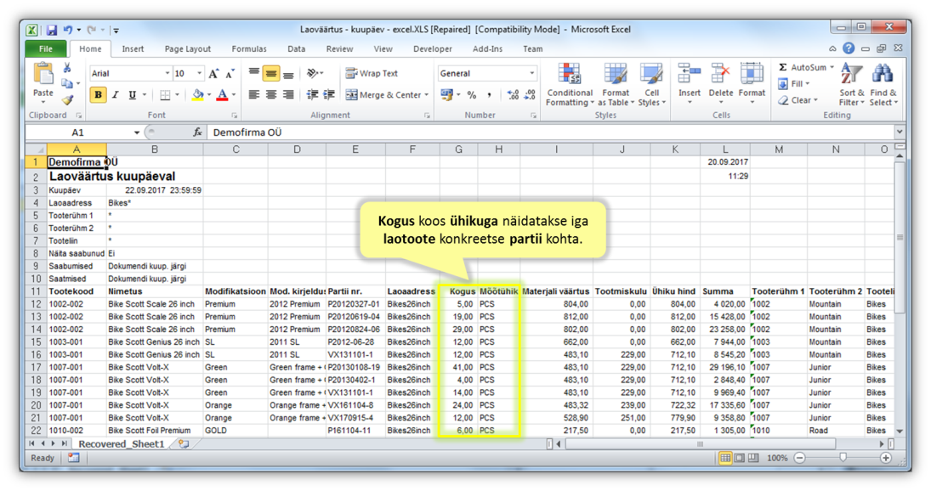Click the Undo arrow icon
Viewport: 931px width, 491px height.
68,30
